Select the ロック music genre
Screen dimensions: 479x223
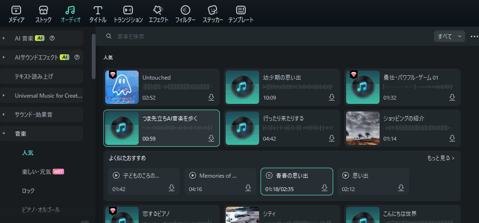(28, 191)
